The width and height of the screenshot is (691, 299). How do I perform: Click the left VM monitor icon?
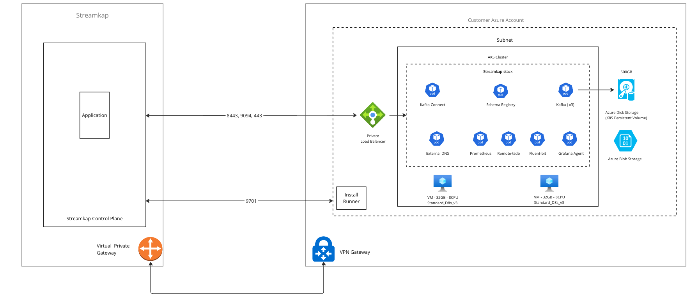coord(443,183)
